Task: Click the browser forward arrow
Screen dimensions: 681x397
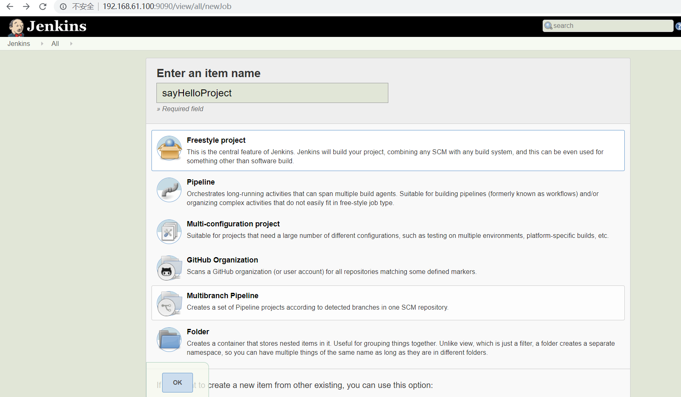Action: click(26, 7)
